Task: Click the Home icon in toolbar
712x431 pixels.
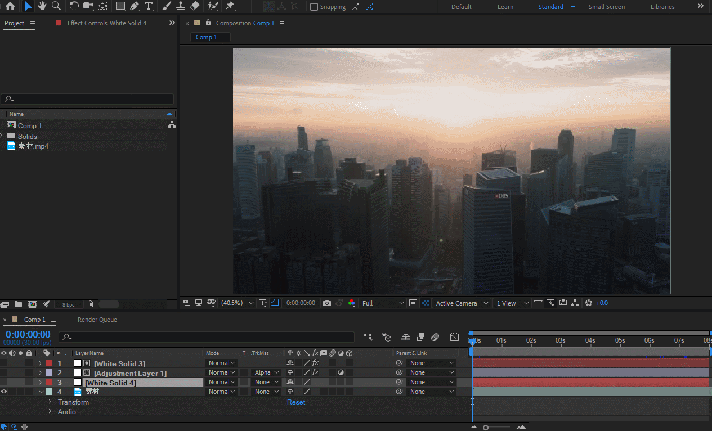Action: click(x=10, y=6)
